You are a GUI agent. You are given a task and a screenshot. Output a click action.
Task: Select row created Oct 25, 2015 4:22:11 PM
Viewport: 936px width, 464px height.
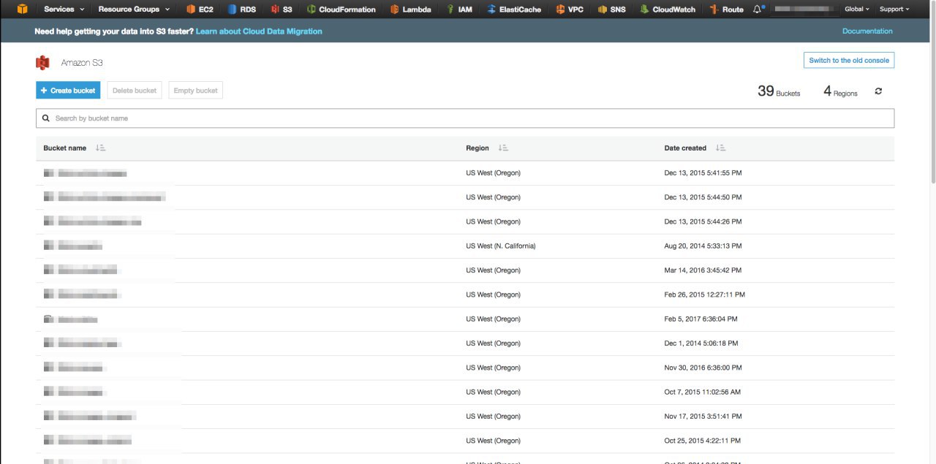point(465,441)
